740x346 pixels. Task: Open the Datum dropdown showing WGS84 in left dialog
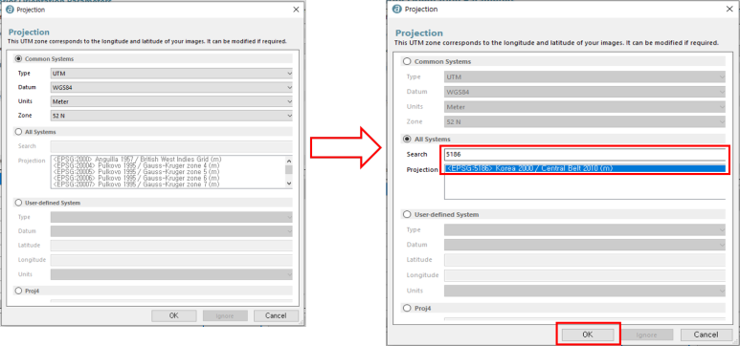pos(171,88)
